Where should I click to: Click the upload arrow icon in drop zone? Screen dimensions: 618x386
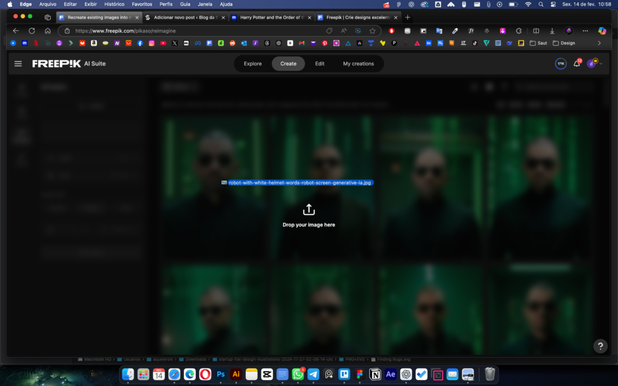click(308, 209)
